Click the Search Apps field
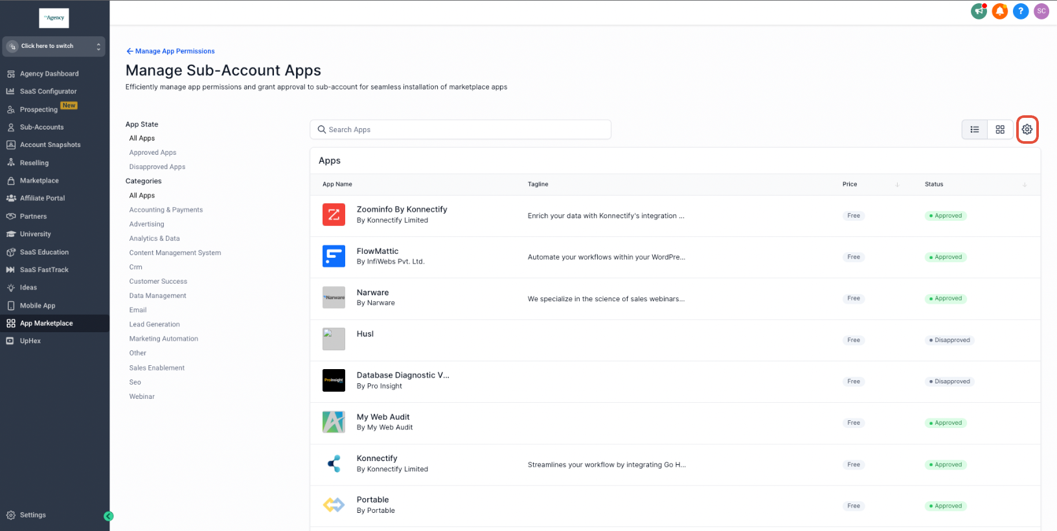This screenshot has height=531, width=1057. click(x=460, y=130)
